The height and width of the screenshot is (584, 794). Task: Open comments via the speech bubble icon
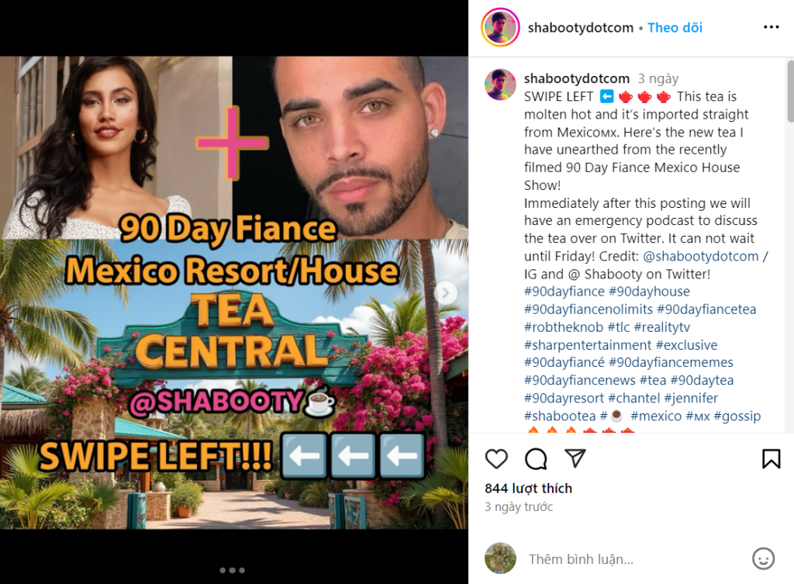tap(536, 459)
